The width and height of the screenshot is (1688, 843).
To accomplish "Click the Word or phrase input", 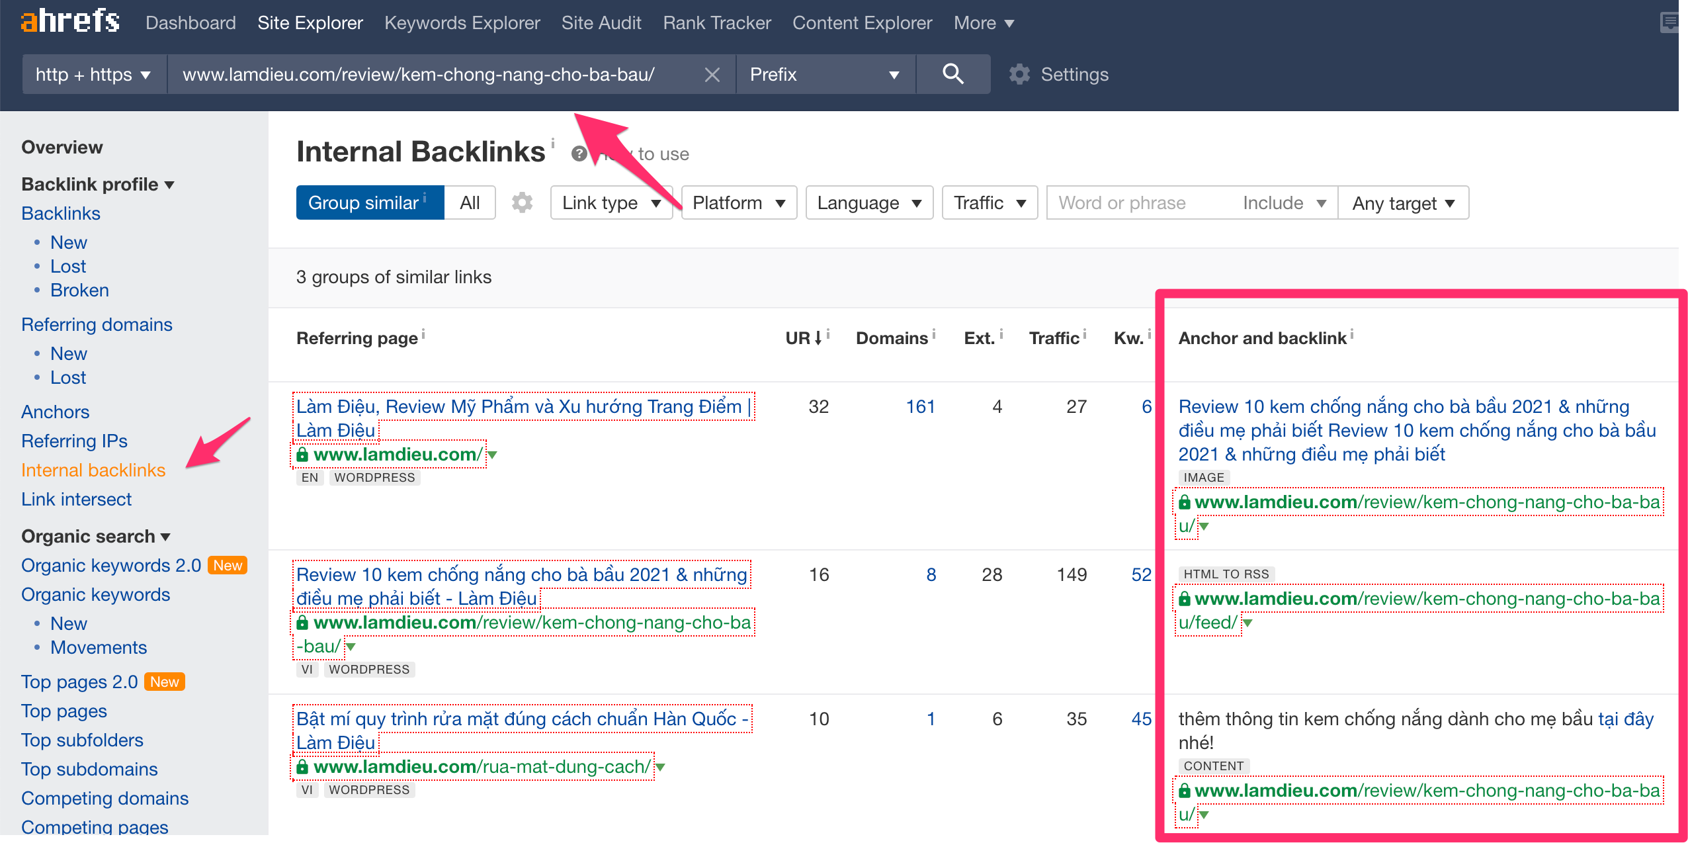I will (x=1140, y=202).
